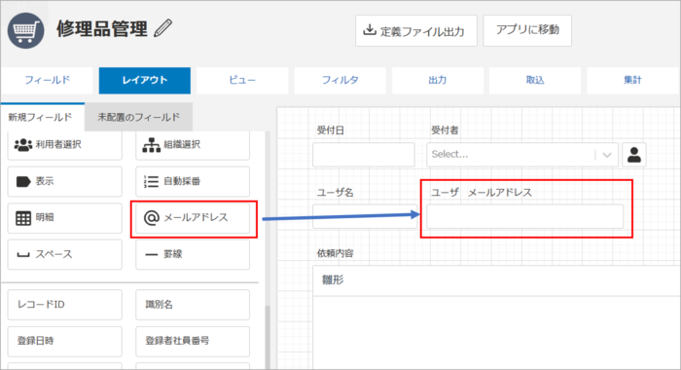The image size is (681, 370).
Task: Click the 自動採番 numbered list icon
Action: pos(151,181)
